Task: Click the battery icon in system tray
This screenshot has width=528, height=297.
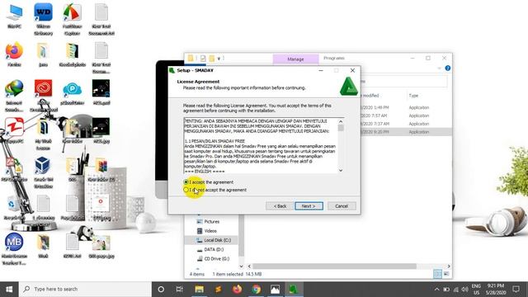Action: point(446,290)
